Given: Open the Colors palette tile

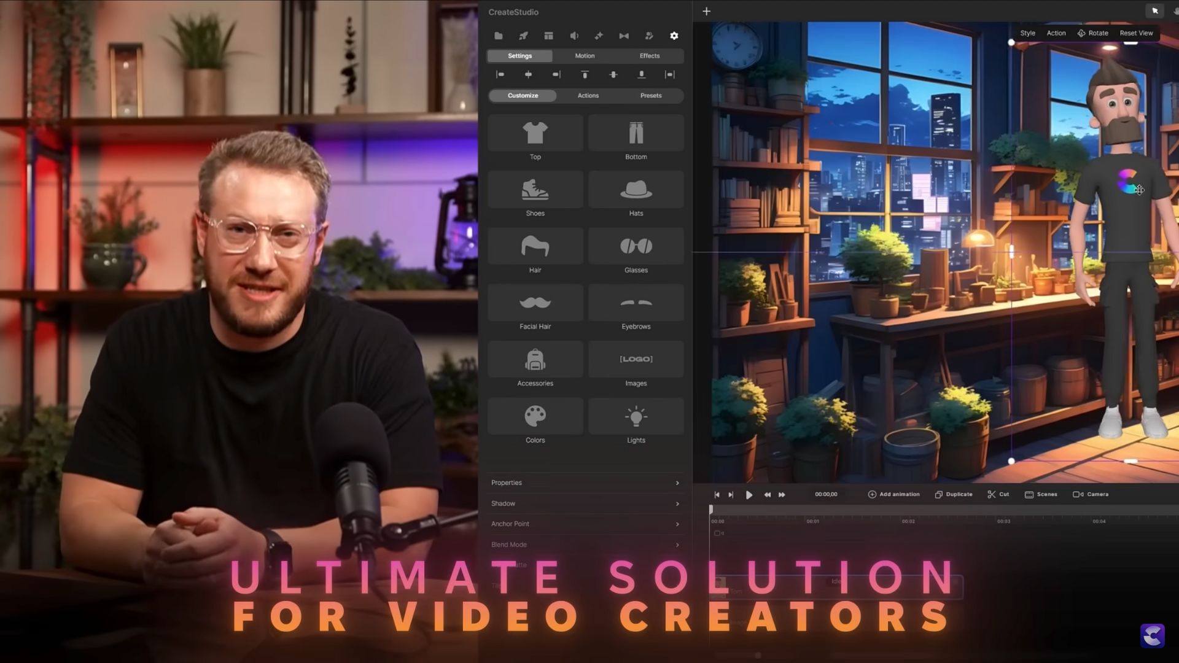Looking at the screenshot, I should tap(535, 417).
